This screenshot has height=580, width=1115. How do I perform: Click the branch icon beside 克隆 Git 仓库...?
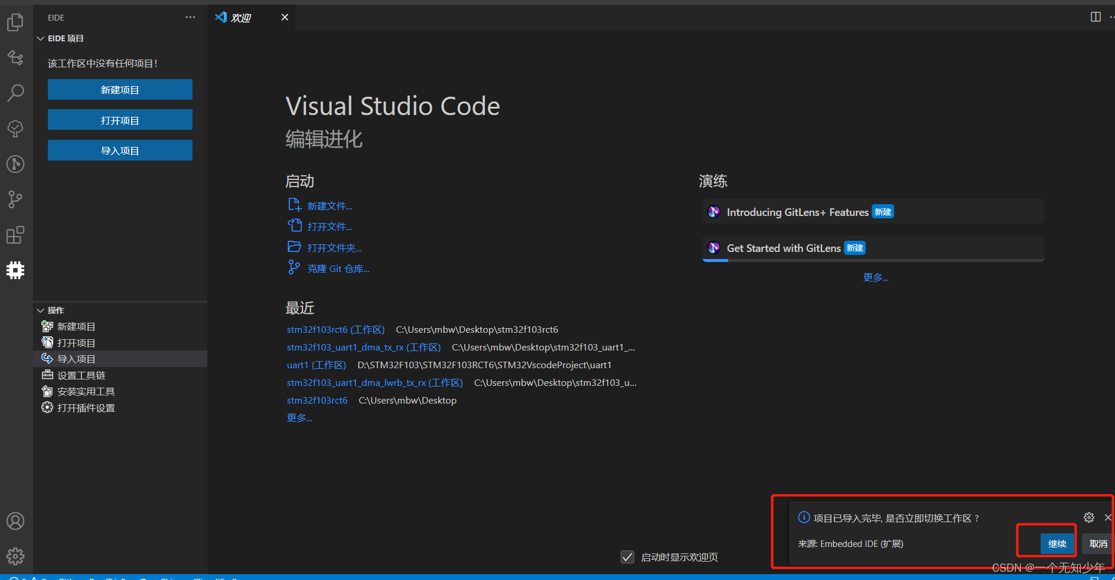pos(294,267)
